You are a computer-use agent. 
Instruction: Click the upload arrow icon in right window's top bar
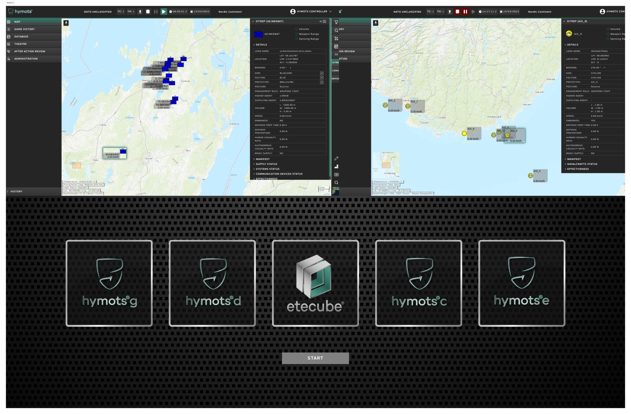tap(450, 12)
